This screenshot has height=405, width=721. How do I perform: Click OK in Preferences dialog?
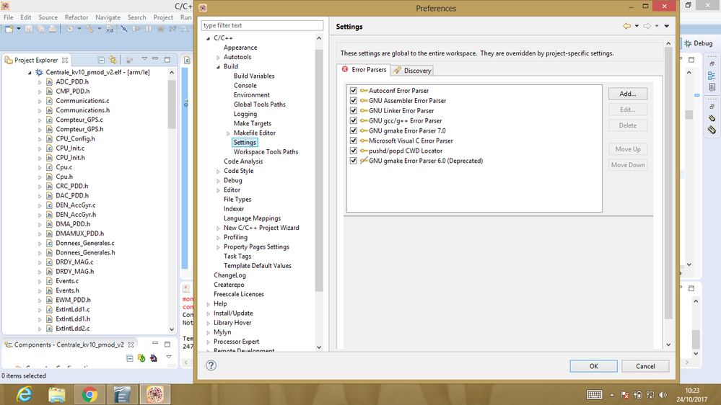(x=594, y=366)
